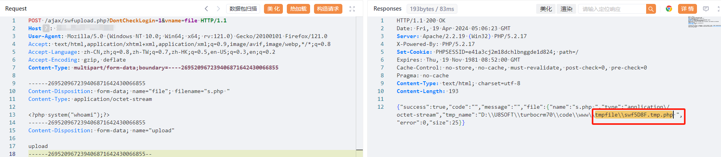Click the POST request line text
This screenshot has width=721, height=157.
pyautogui.click(x=128, y=20)
